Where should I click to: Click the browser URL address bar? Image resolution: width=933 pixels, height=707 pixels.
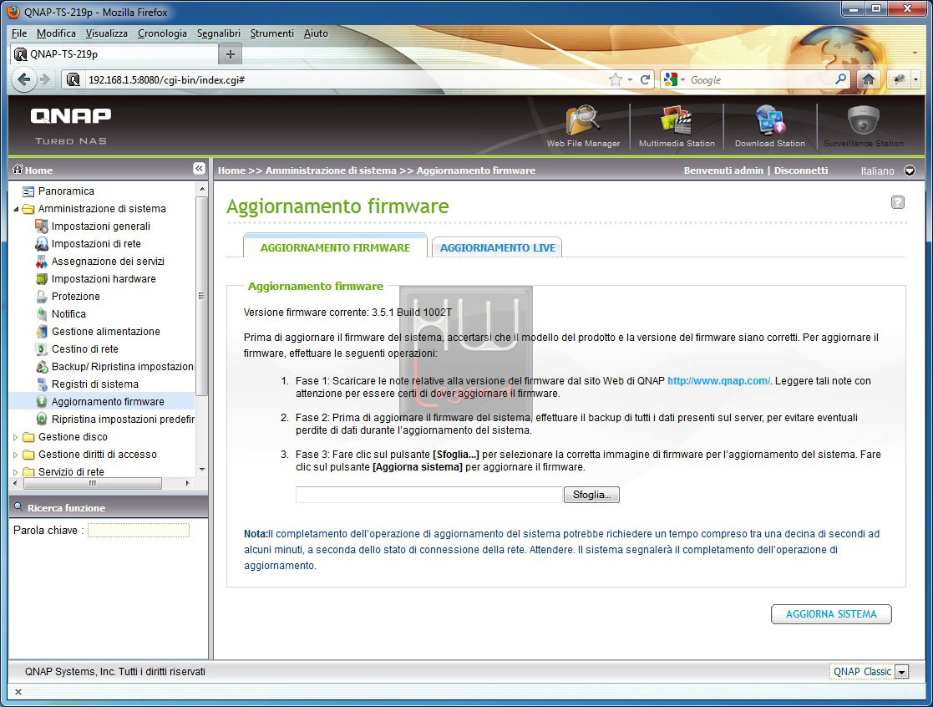coord(345,79)
